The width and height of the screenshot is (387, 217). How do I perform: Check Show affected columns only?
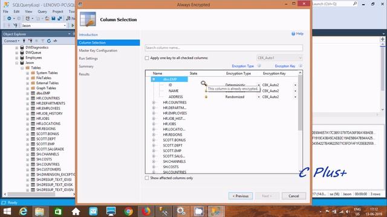(x=147, y=178)
